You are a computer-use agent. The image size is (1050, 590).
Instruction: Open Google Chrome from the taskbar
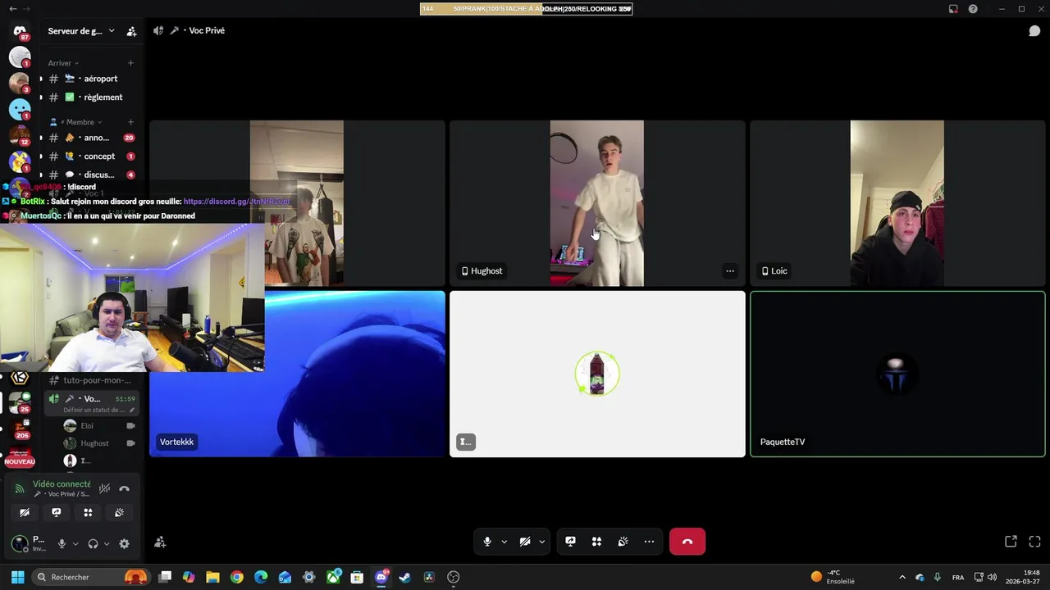[237, 577]
